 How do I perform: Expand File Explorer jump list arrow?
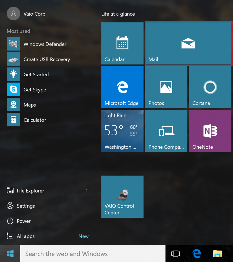pyautogui.click(x=86, y=191)
